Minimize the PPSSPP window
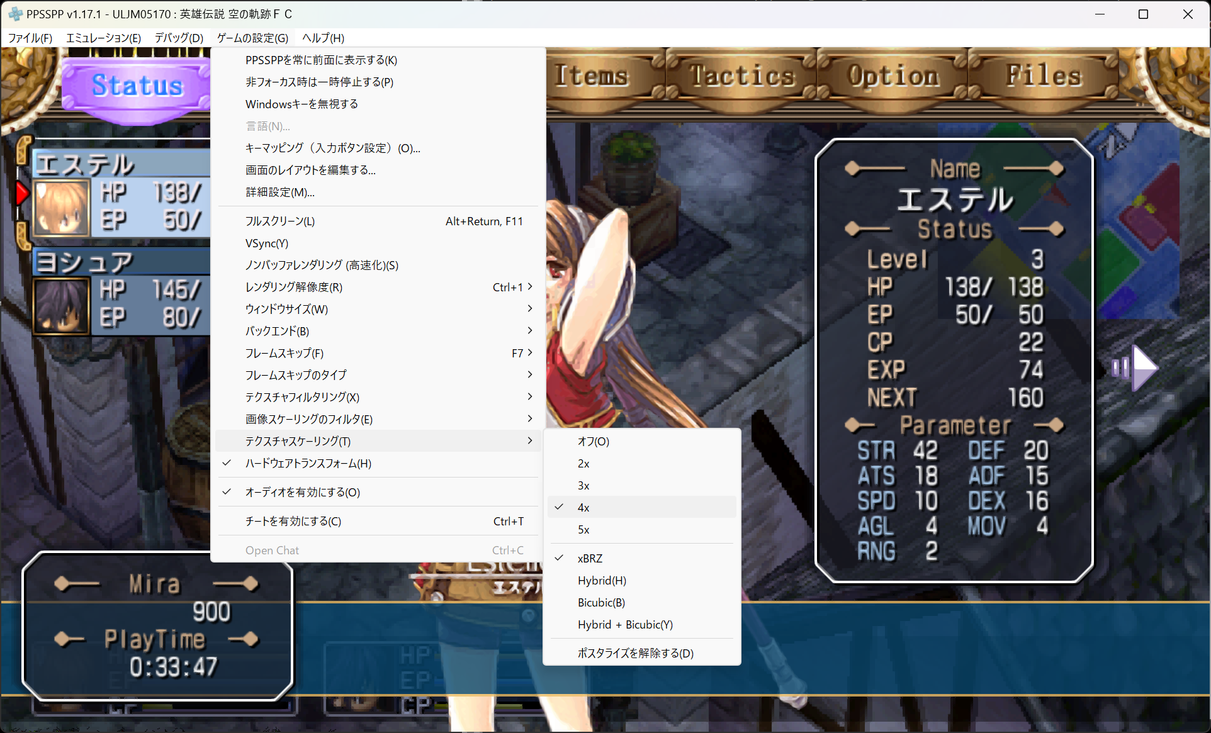The width and height of the screenshot is (1211, 733). 1100,14
